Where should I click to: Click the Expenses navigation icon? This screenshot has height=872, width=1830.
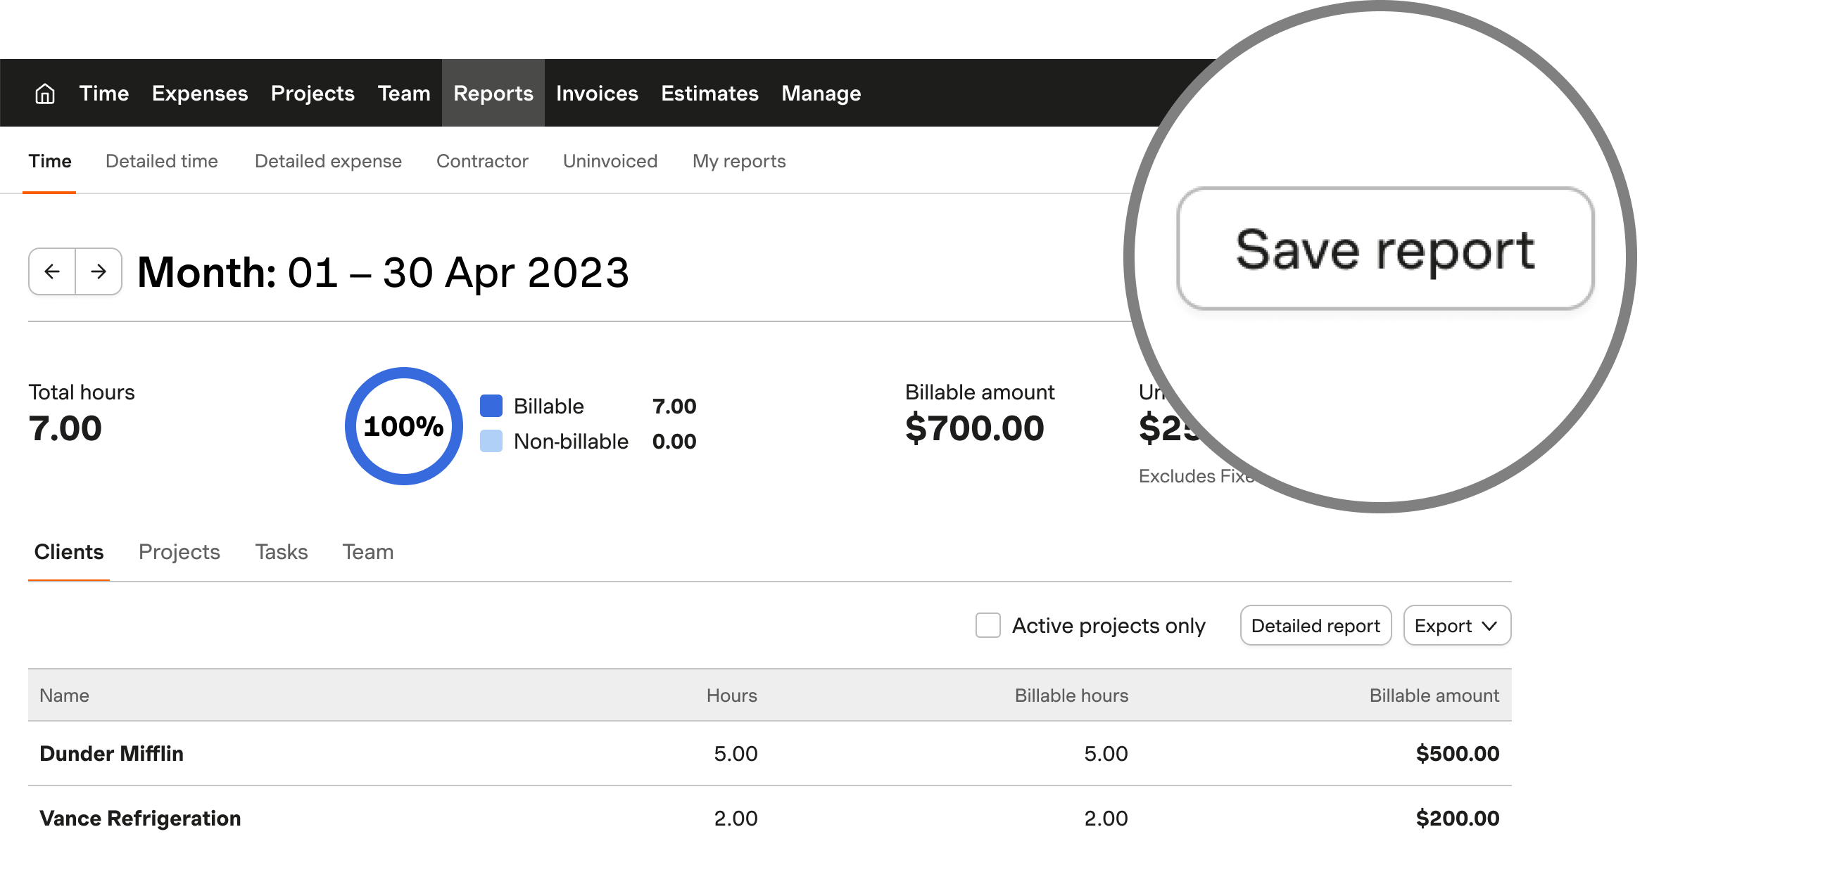201,94
